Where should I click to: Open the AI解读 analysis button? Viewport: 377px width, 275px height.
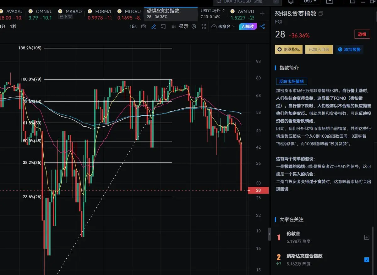tap(248, 26)
